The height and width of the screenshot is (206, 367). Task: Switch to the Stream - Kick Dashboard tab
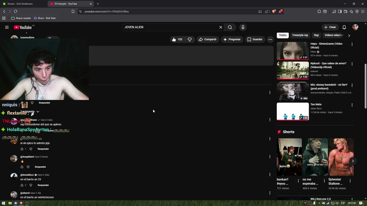click(24, 4)
